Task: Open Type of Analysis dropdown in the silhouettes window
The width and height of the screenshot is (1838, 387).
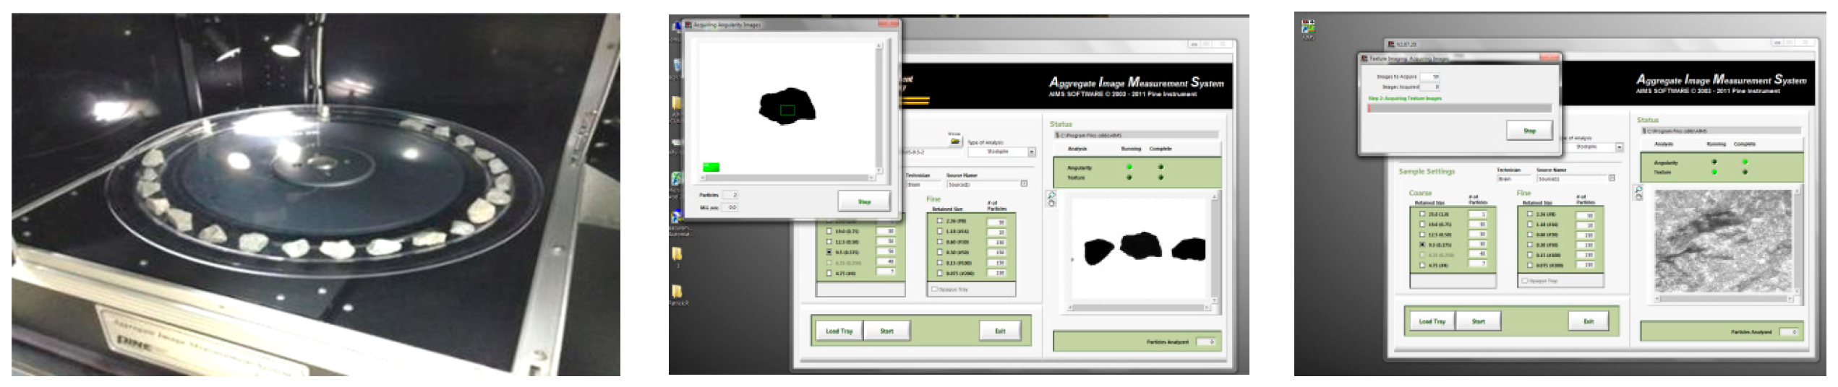Action: pos(1031,152)
